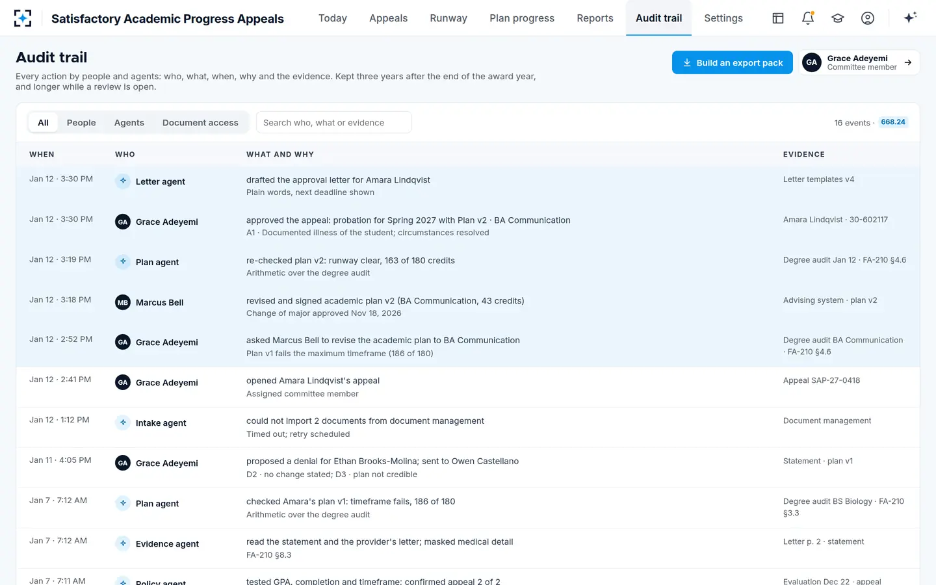Viewport: 936px width, 585px height.
Task: Open the Appeals tab
Action: tap(389, 18)
